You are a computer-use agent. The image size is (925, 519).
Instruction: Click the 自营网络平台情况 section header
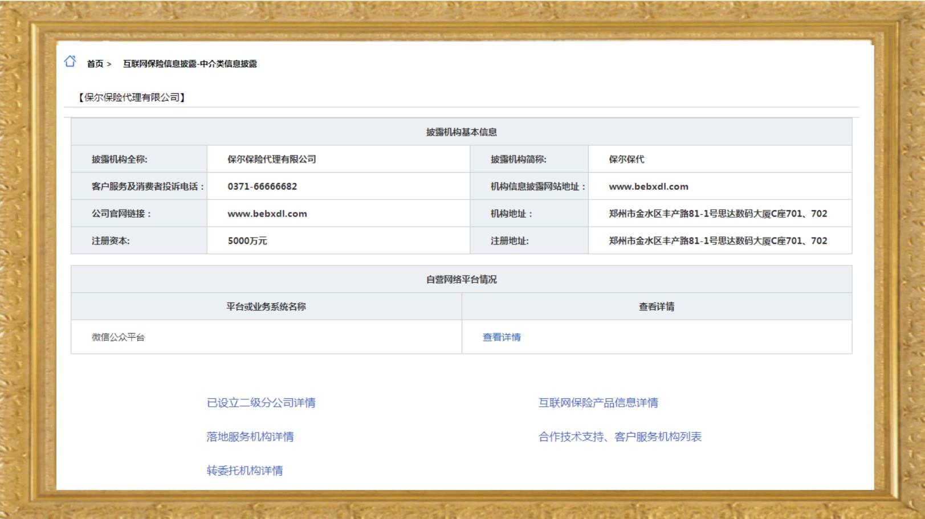tap(461, 280)
